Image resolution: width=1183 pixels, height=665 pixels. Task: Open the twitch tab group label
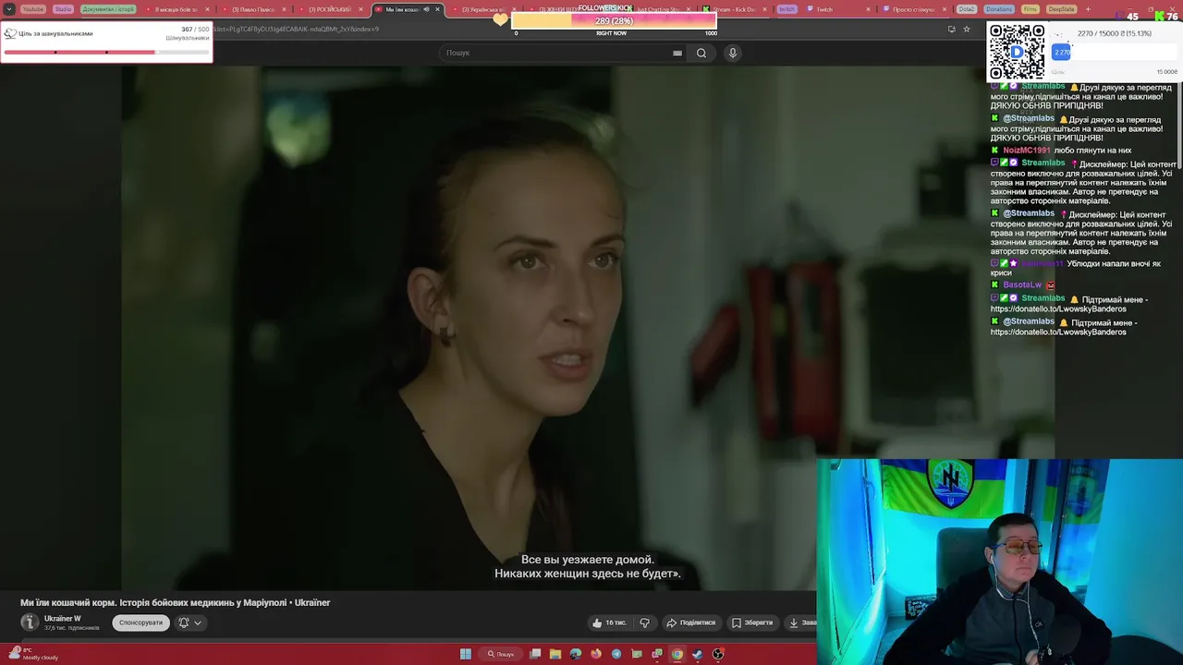tap(787, 9)
